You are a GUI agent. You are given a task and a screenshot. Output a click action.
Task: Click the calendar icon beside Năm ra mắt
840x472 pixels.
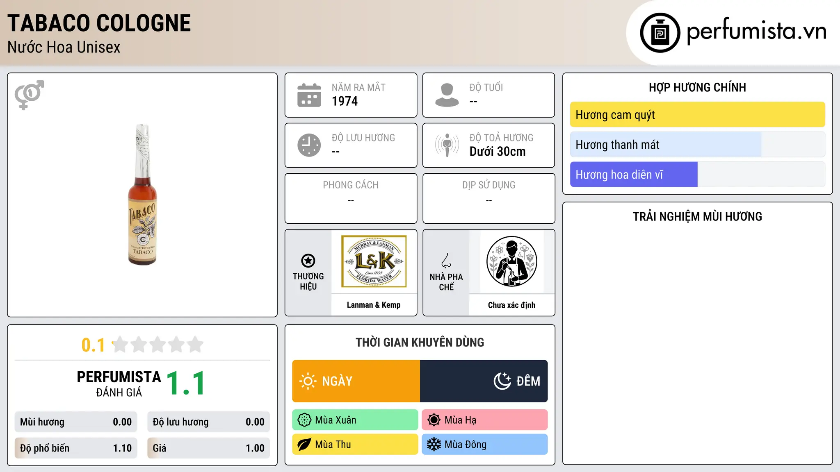[x=309, y=95]
